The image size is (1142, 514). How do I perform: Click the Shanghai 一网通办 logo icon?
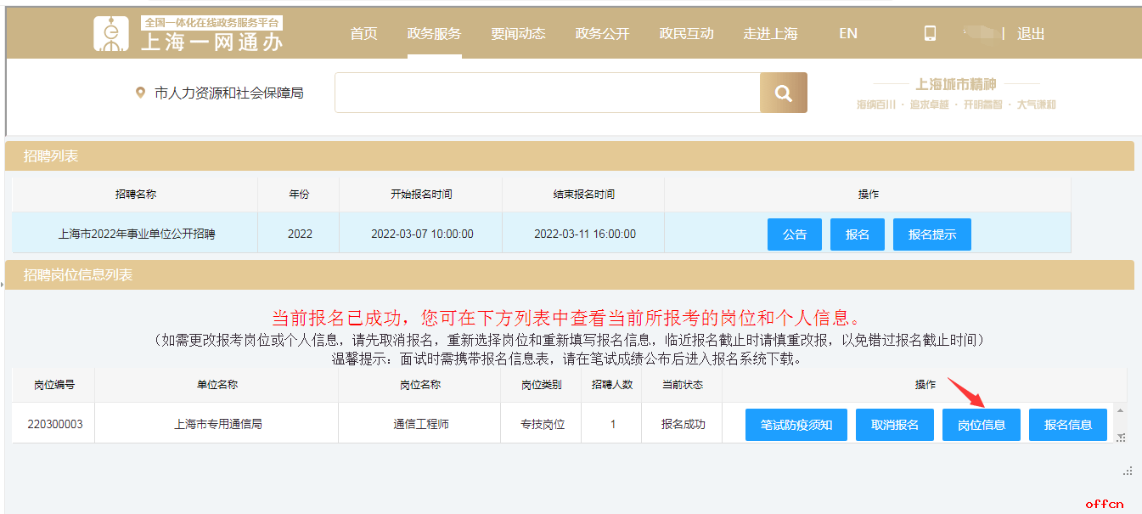coord(111,33)
